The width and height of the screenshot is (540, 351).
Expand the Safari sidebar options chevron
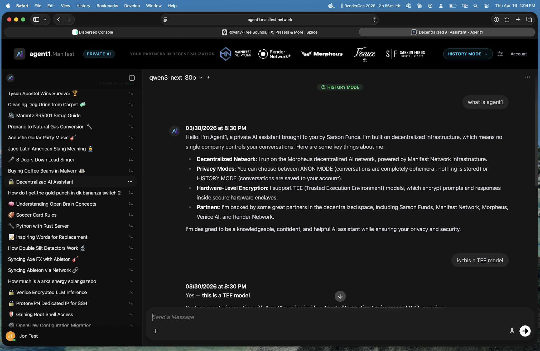[x=45, y=20]
